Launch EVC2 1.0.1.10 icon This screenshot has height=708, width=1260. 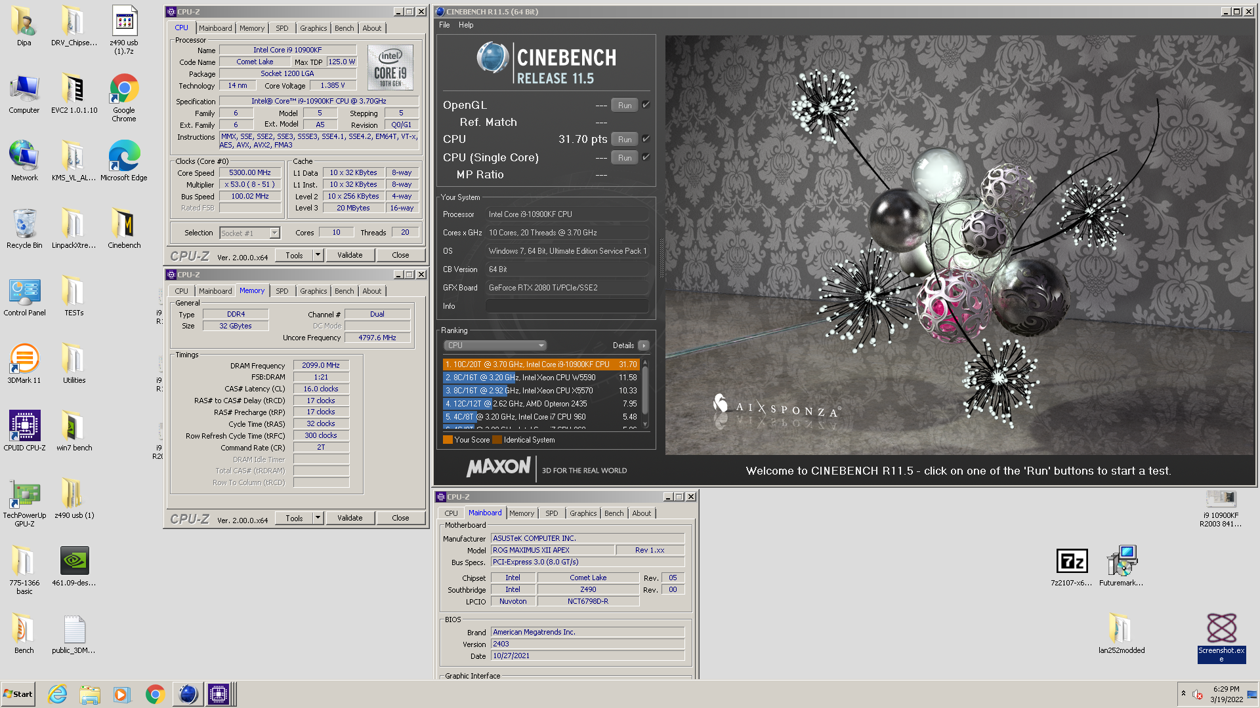(73, 94)
